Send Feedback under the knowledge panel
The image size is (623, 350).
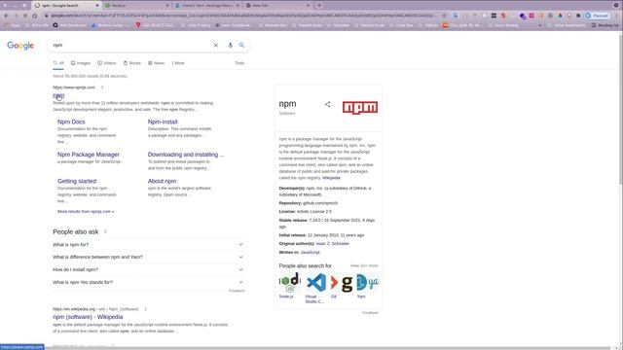370,313
